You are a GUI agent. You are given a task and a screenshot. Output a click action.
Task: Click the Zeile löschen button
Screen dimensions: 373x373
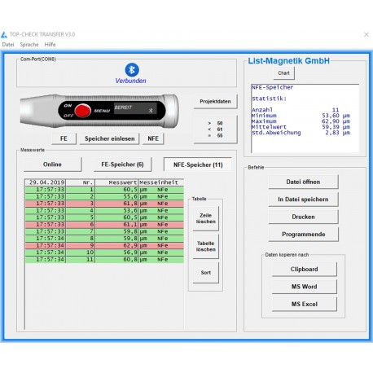click(206, 218)
